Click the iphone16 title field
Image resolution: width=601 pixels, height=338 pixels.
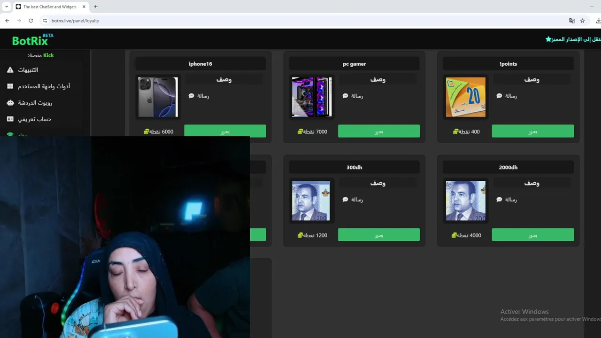200,64
